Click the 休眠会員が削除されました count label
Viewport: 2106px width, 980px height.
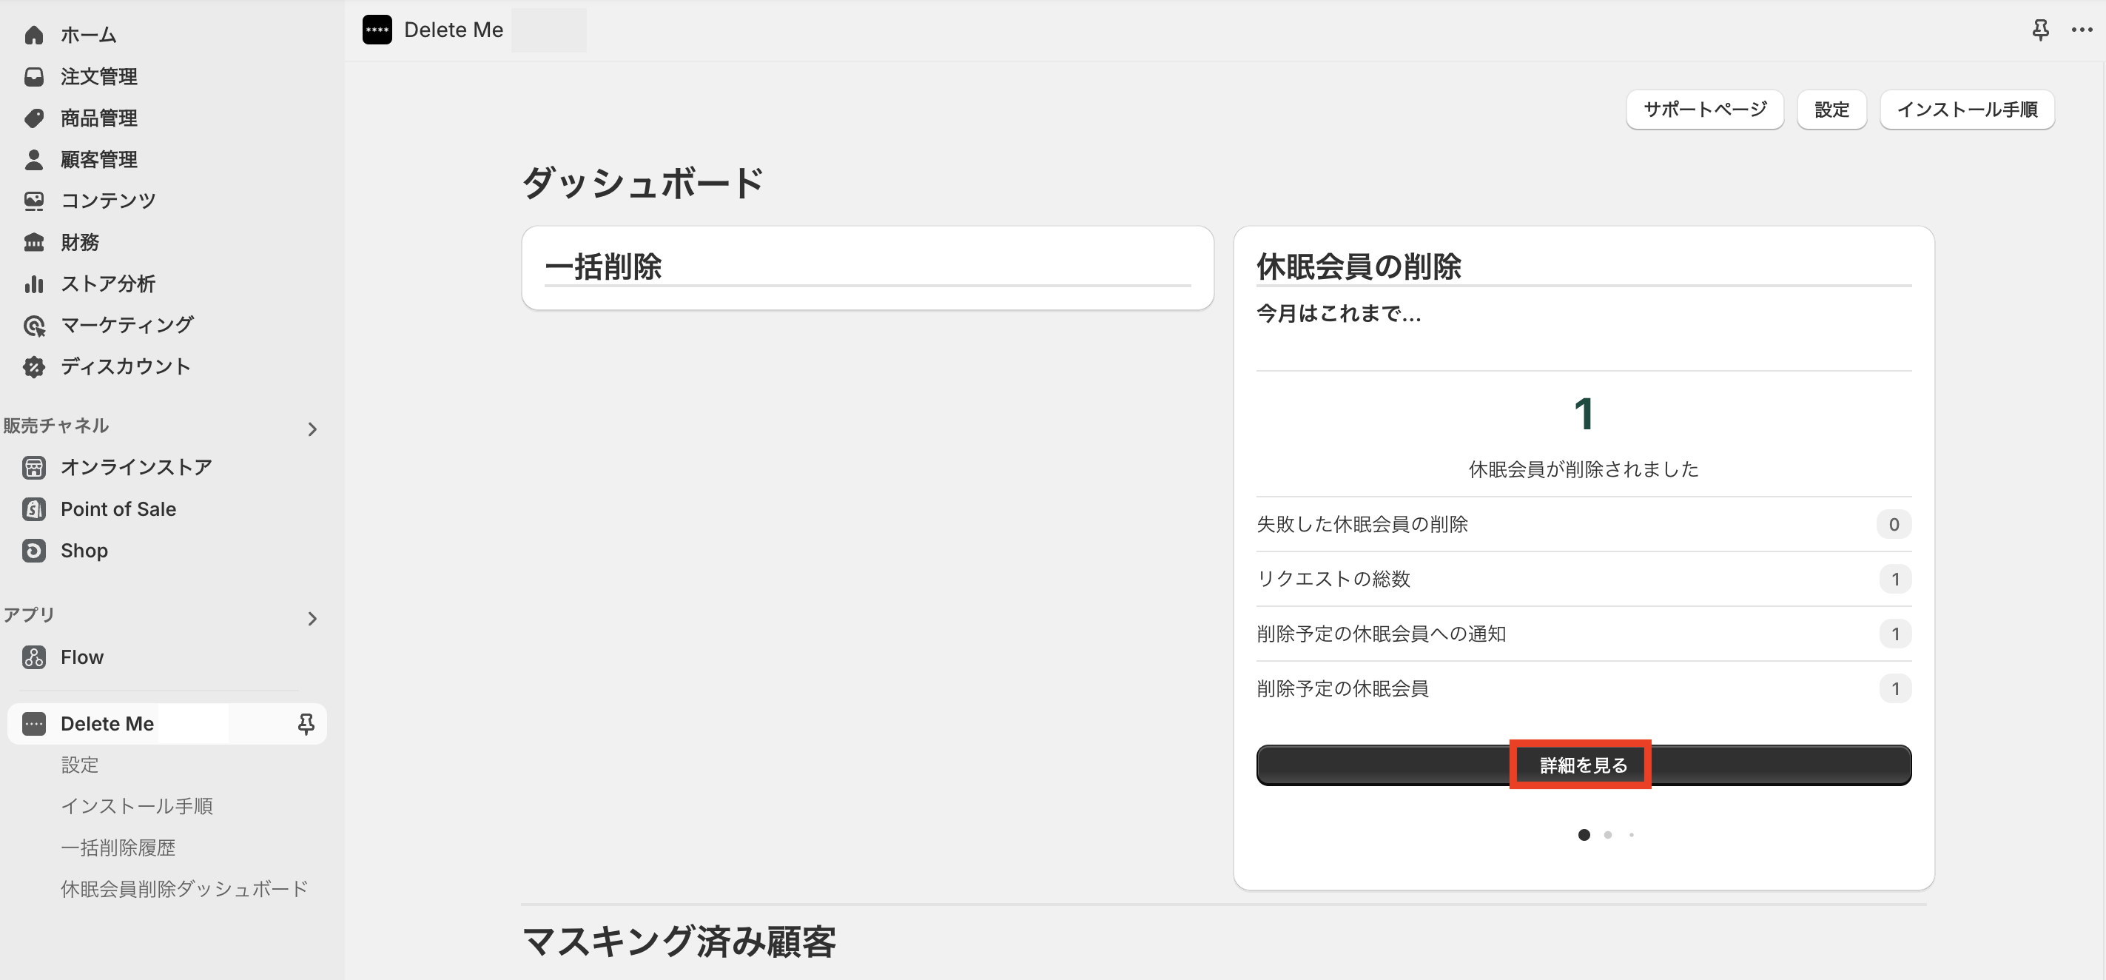(1584, 469)
